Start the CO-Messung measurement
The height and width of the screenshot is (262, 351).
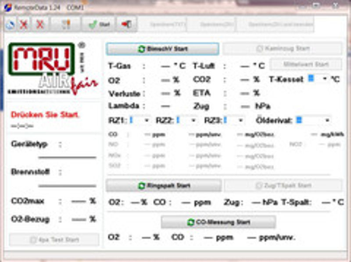pos(218,222)
